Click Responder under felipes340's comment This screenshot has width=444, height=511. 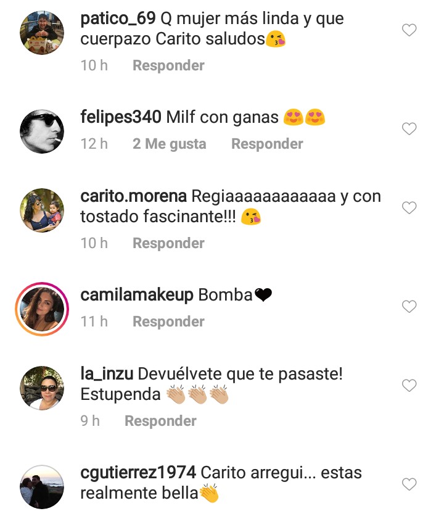(267, 144)
